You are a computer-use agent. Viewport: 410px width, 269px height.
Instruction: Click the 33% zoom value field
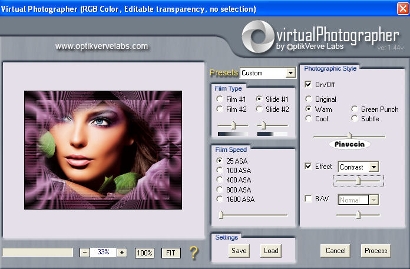point(103,252)
